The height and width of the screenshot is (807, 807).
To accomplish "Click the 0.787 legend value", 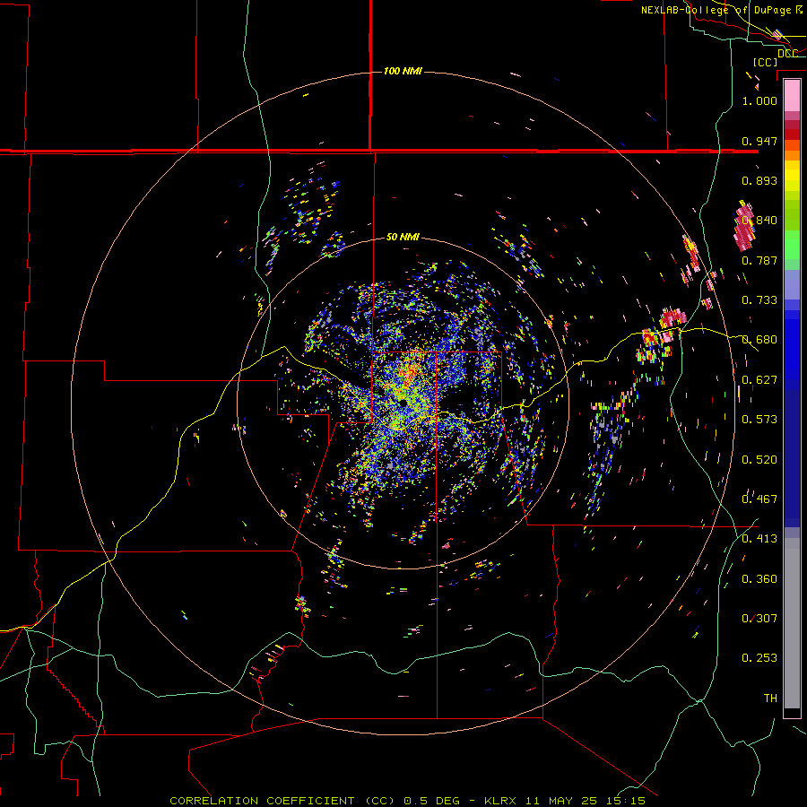I will pyautogui.click(x=759, y=260).
